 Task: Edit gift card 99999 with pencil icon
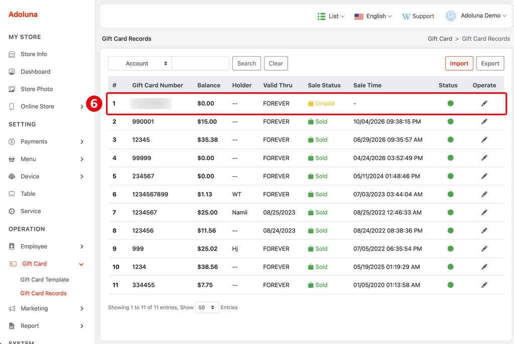[x=484, y=158]
